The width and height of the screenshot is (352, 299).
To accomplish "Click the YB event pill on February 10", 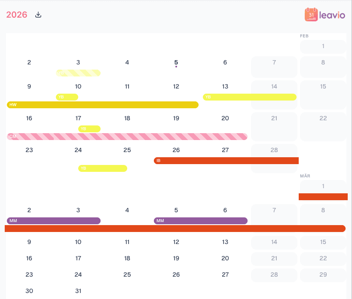I will click(x=67, y=97).
